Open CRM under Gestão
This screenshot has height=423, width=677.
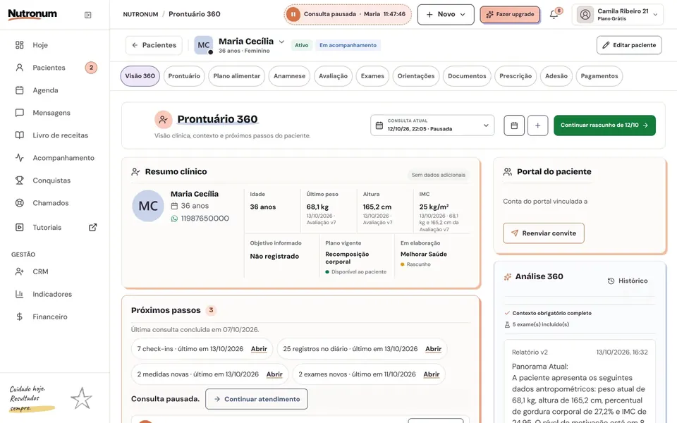(55, 271)
